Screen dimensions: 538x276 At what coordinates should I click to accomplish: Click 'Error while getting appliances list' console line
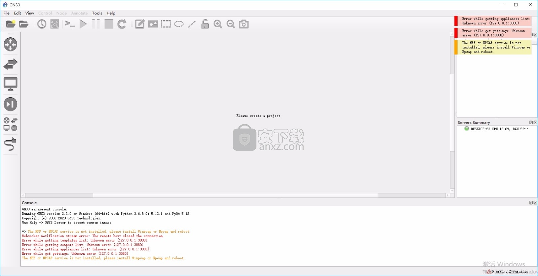(86, 249)
